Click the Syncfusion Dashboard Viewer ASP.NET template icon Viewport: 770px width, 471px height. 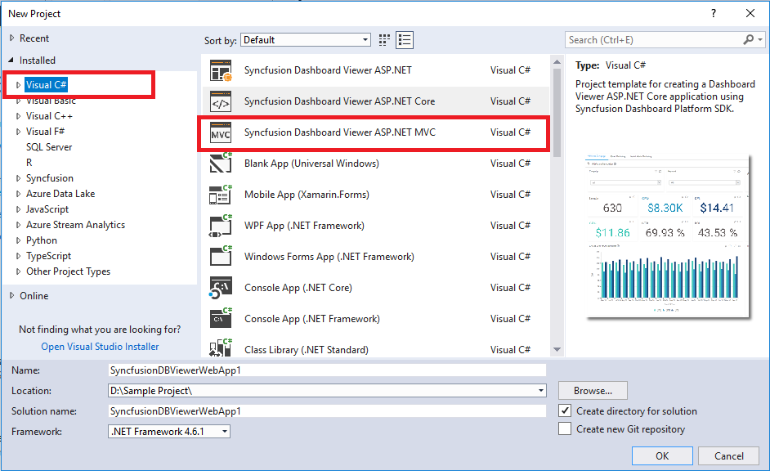221,70
